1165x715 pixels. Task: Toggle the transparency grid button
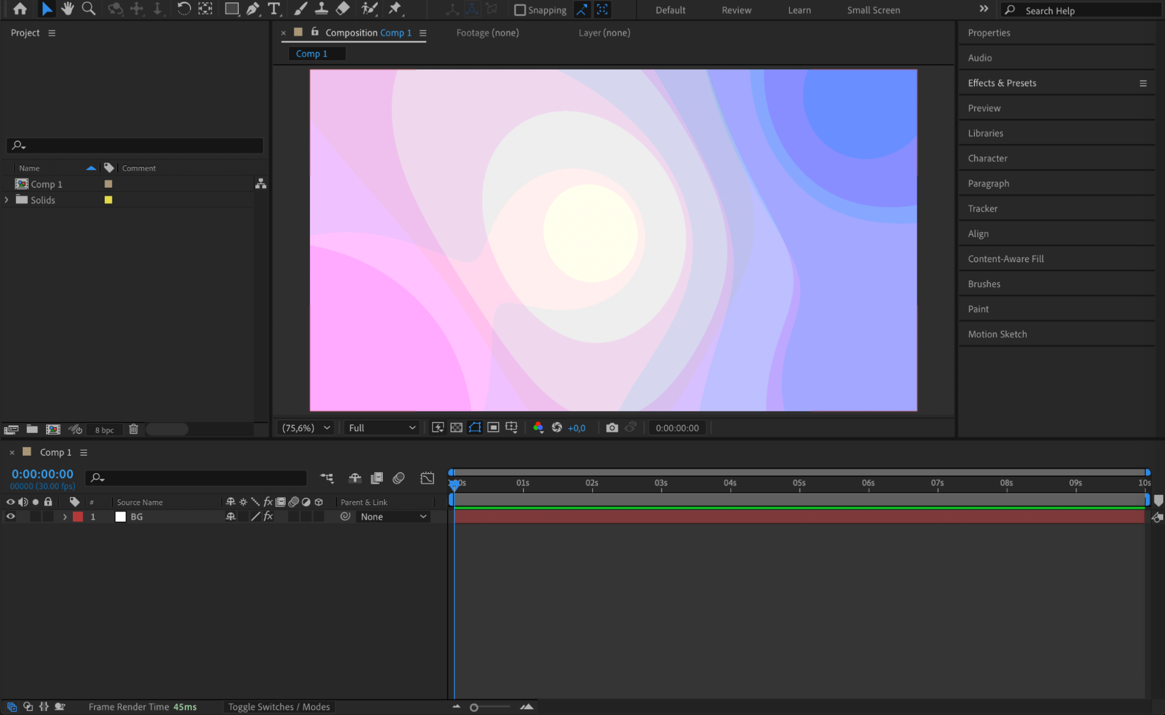[456, 428]
